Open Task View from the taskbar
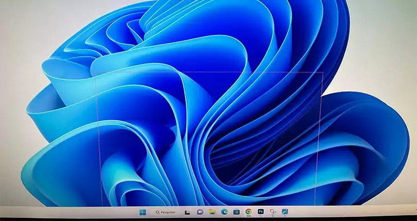Viewport: 417px width, 221px height. tap(187, 212)
